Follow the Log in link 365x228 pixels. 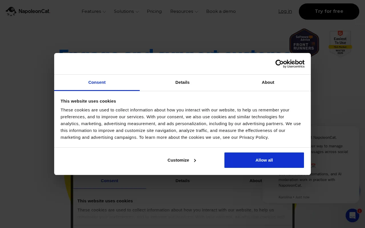(285, 11)
